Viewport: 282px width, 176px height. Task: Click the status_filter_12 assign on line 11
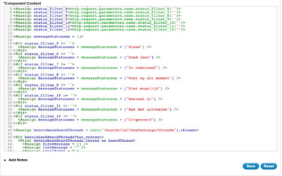click(x=99, y=29)
